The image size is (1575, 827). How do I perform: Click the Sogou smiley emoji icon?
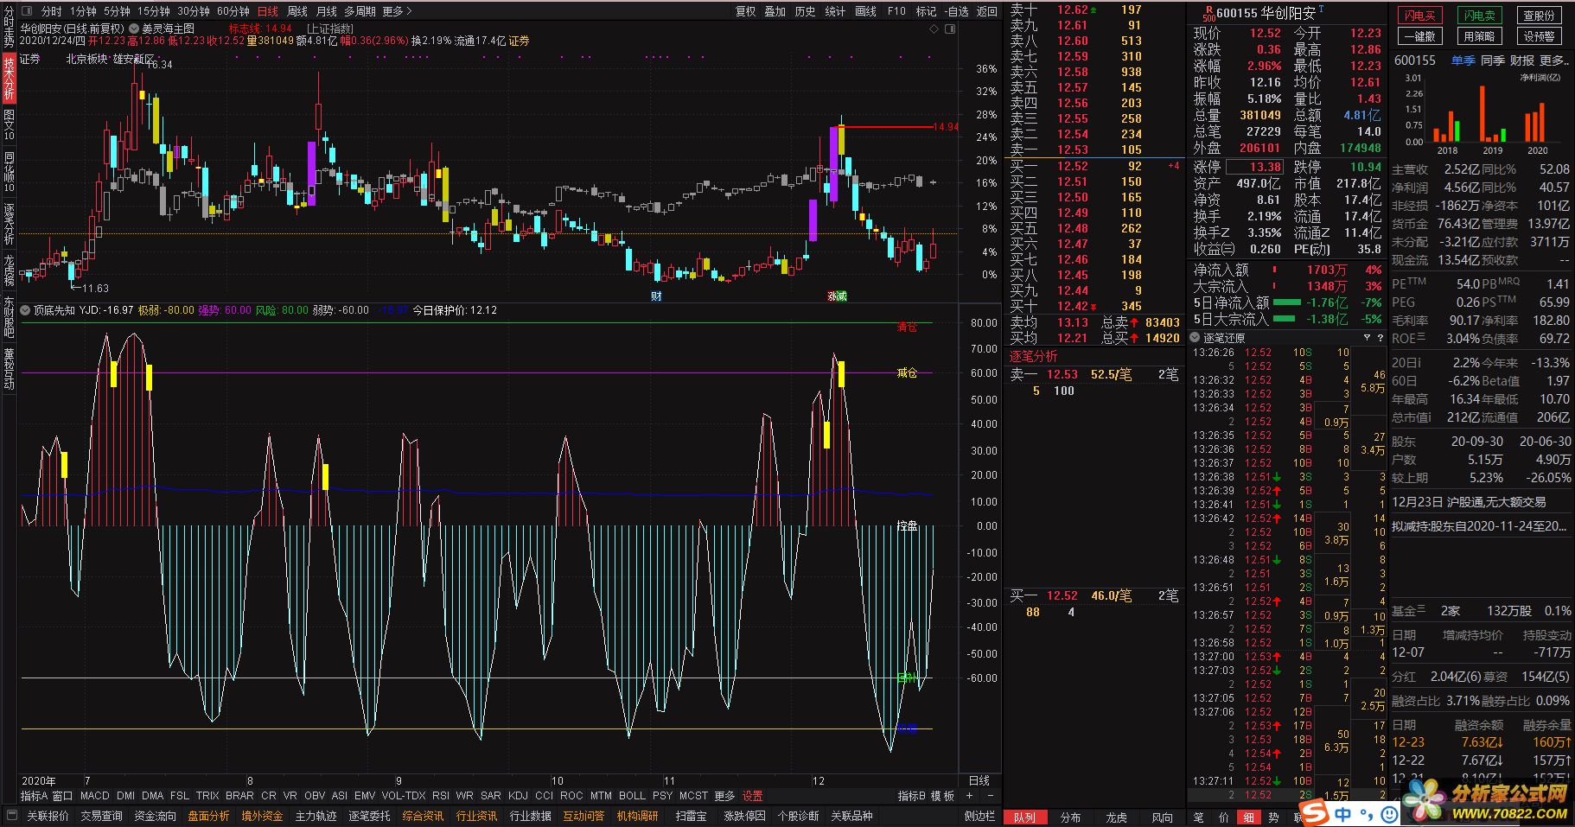click(1389, 813)
